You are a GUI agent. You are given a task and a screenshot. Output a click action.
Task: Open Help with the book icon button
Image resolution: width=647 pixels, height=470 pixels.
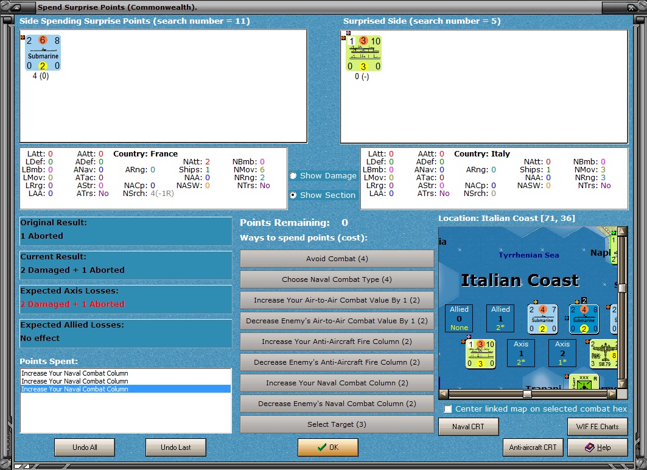(x=598, y=447)
